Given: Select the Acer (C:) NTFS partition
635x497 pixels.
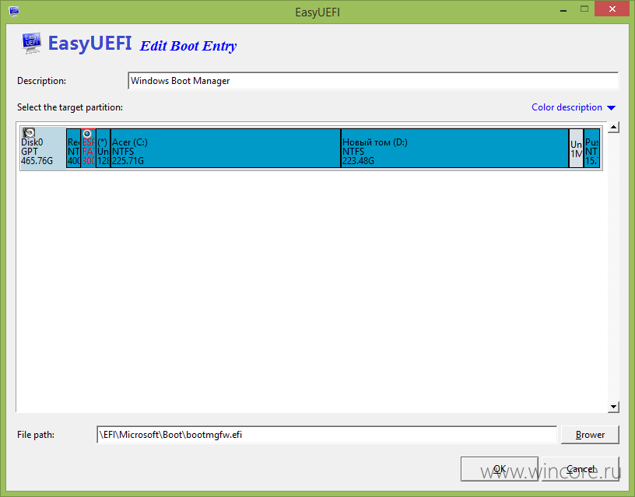Looking at the screenshot, I should 225,148.
